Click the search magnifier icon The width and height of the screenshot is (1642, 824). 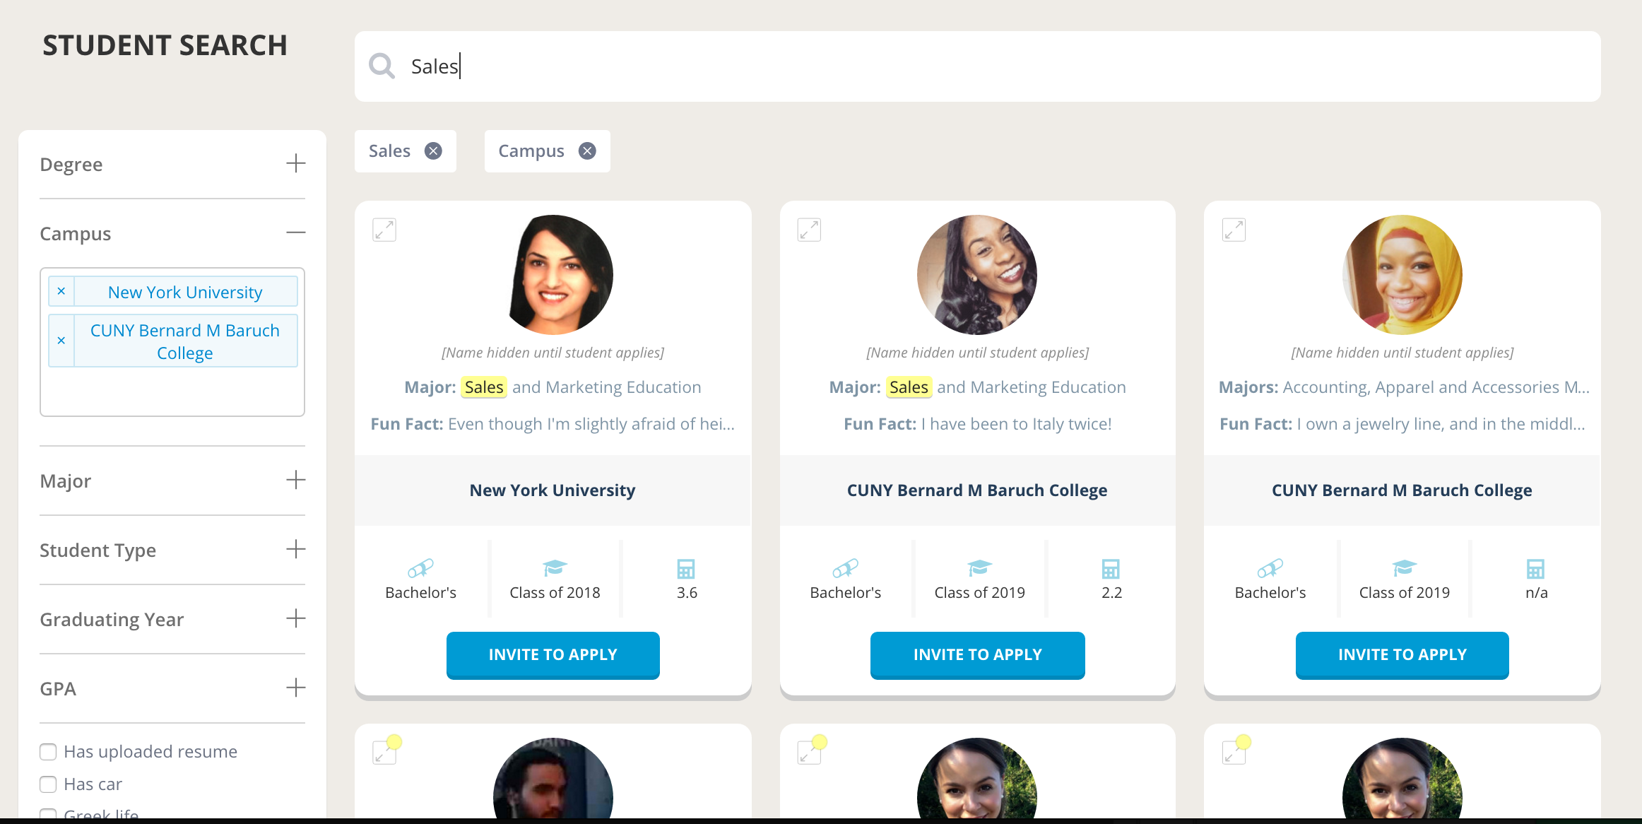[382, 66]
